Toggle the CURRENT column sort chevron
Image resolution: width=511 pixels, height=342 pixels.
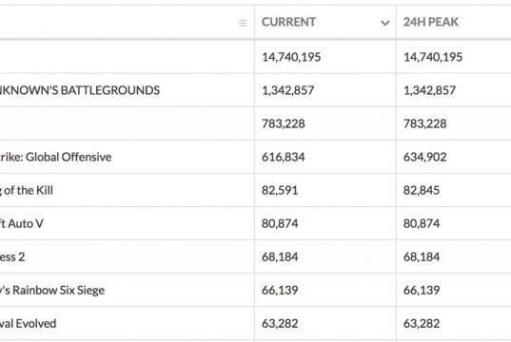point(384,23)
